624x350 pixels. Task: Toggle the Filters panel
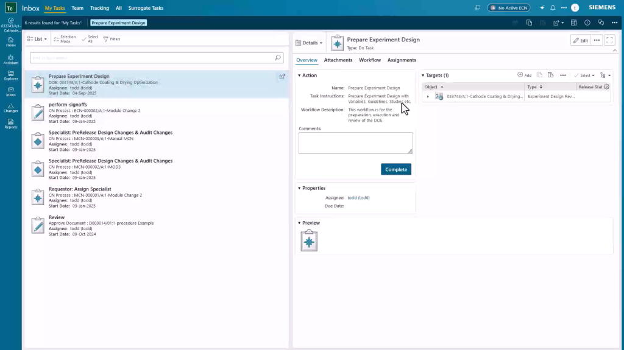(x=112, y=39)
